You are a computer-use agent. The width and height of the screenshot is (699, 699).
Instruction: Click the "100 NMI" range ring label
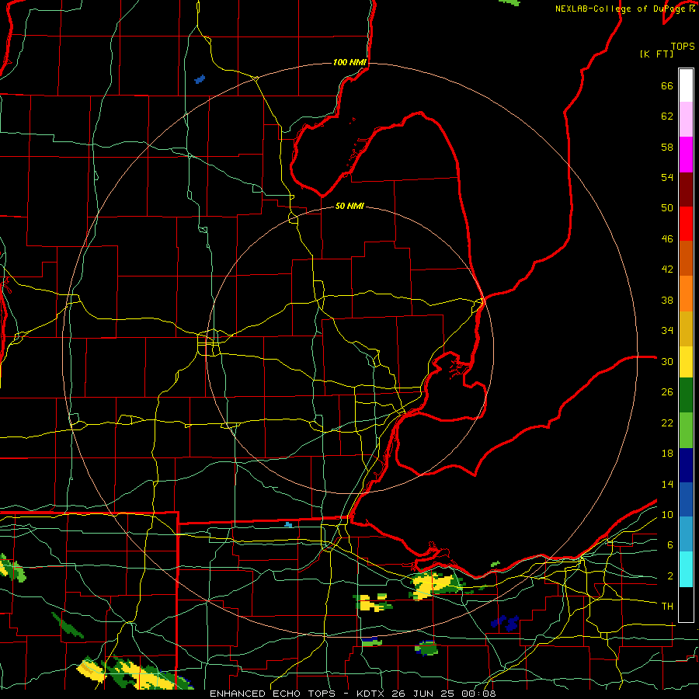[x=349, y=62]
